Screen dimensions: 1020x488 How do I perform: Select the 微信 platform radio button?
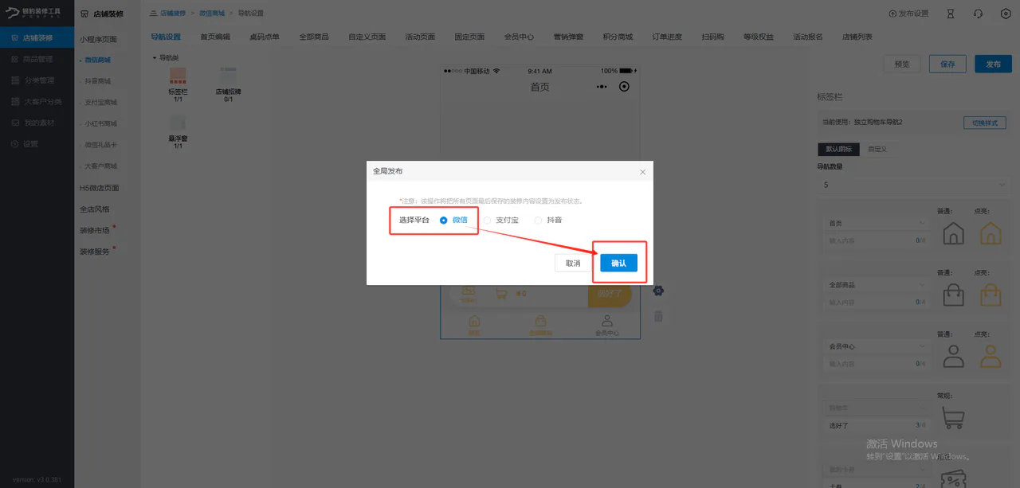point(444,220)
